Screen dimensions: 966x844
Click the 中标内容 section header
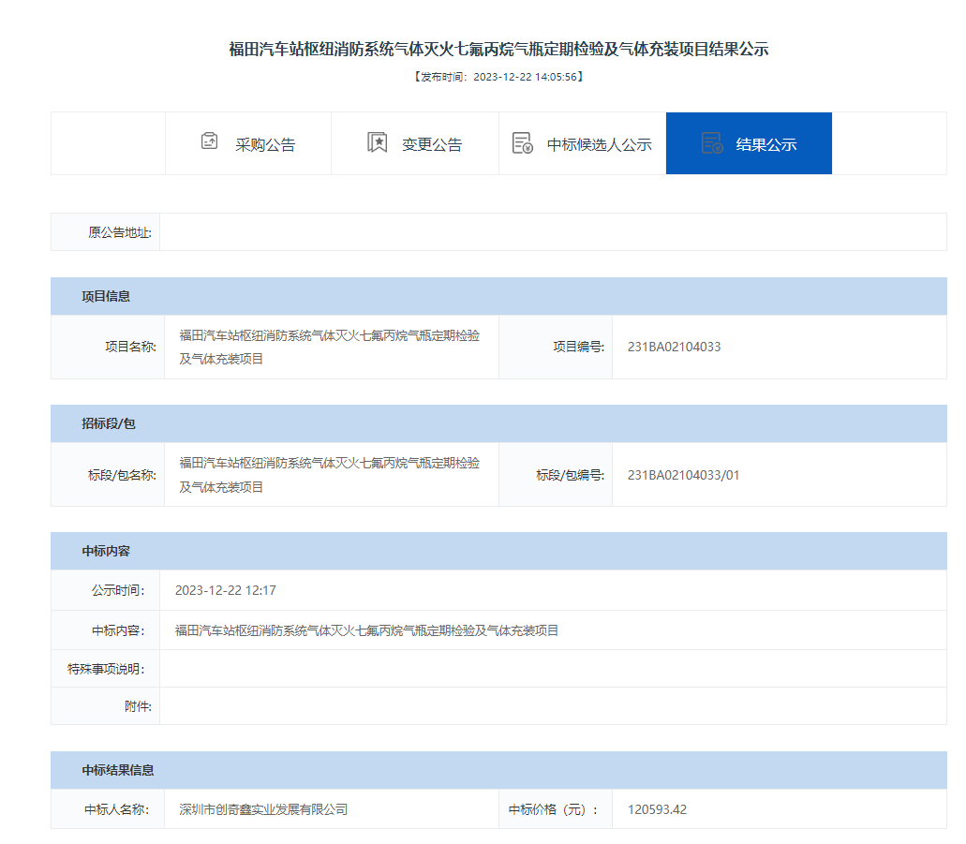point(498,551)
